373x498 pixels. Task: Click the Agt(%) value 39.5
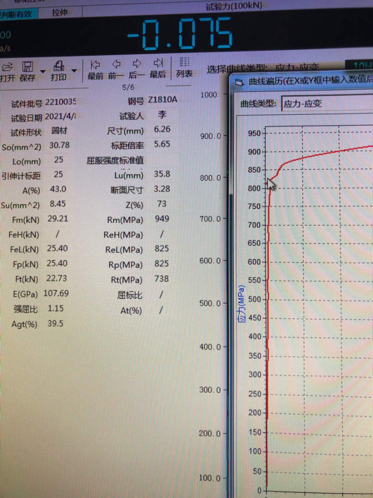55,324
